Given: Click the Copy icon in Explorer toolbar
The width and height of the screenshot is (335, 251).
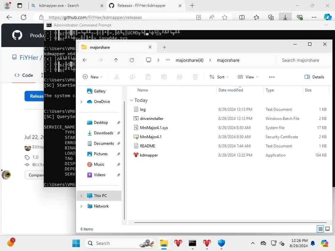Looking at the screenshot, I should tap(132, 77).
